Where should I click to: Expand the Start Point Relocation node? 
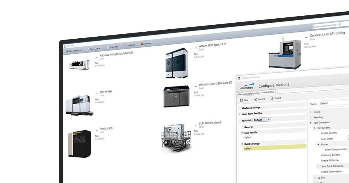click(x=318, y=166)
